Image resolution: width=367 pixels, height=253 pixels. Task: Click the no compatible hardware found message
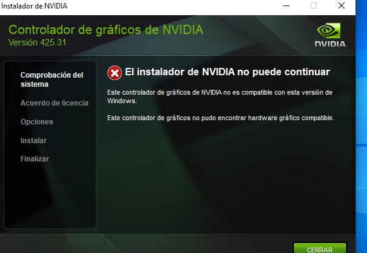click(x=220, y=118)
